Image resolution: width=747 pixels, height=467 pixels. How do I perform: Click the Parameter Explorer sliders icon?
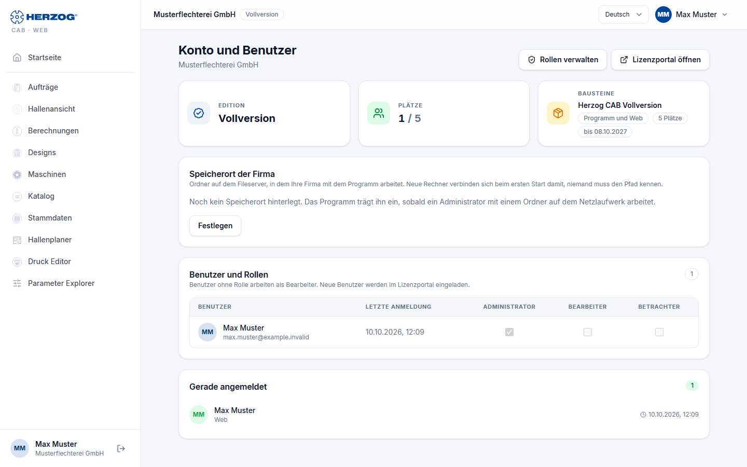pos(17,283)
